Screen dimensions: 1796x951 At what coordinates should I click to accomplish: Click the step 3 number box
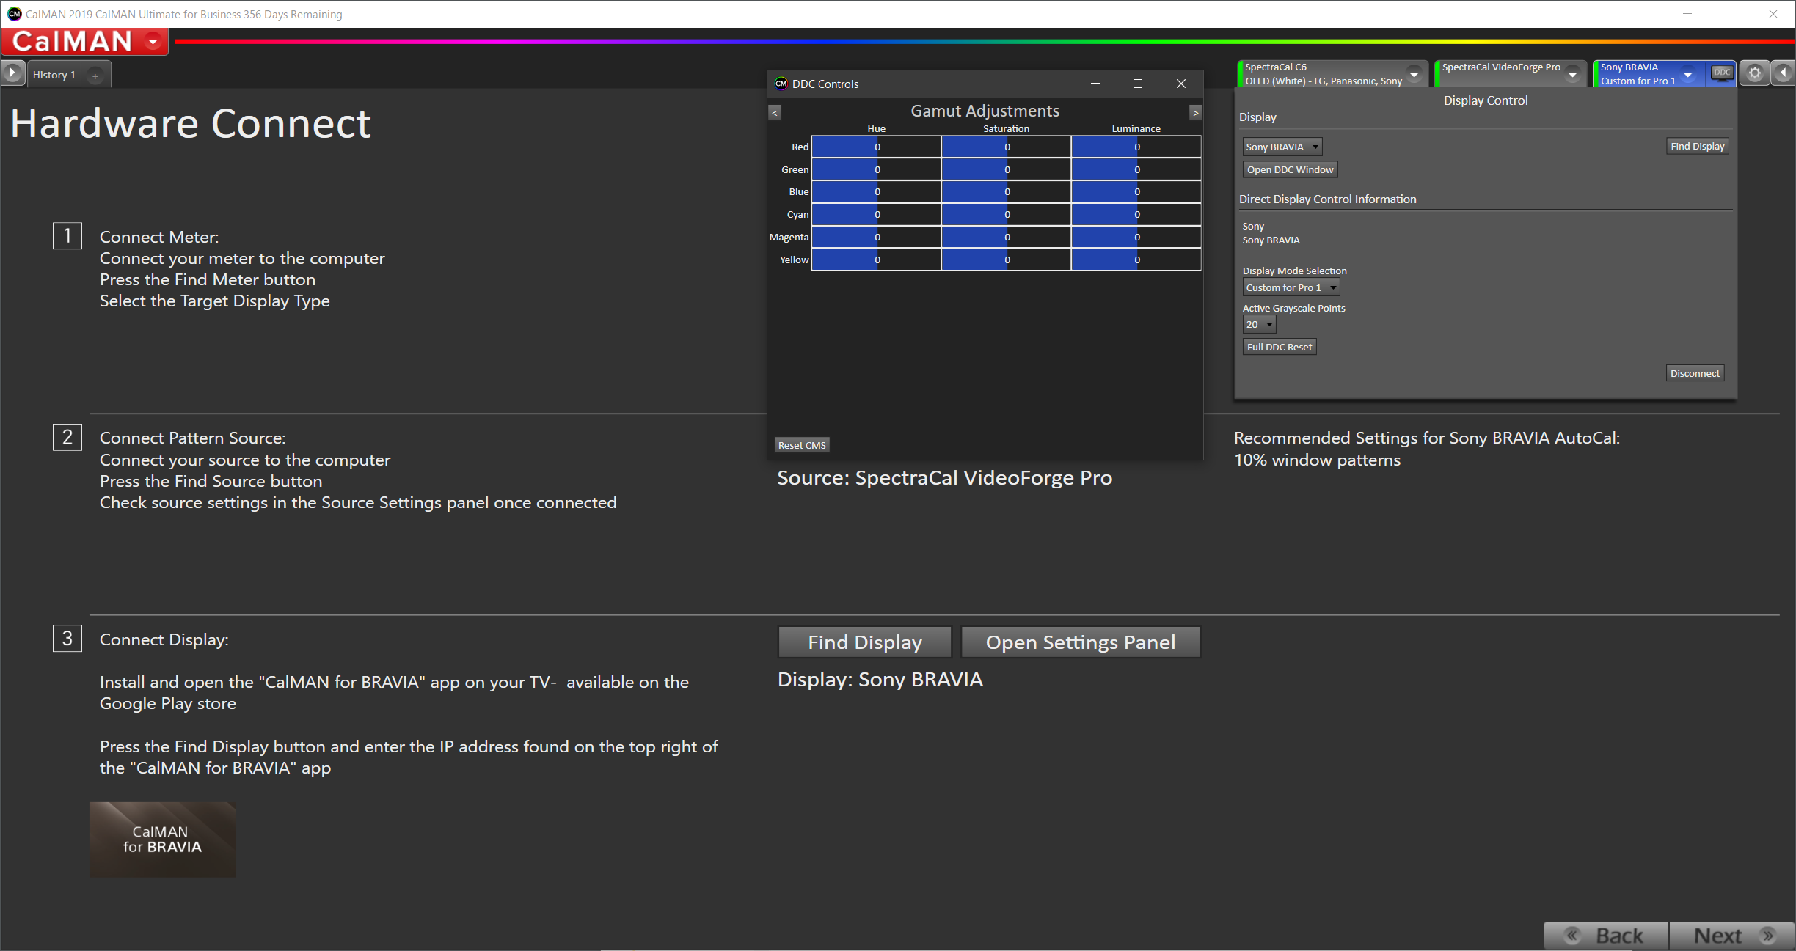(x=67, y=639)
